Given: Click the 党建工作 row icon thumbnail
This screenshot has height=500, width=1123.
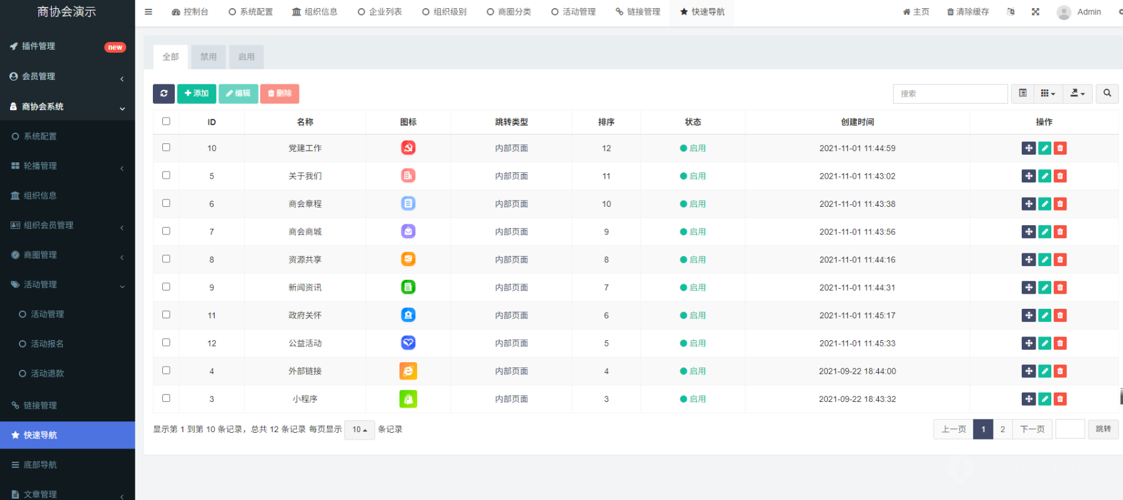Looking at the screenshot, I should 408,148.
